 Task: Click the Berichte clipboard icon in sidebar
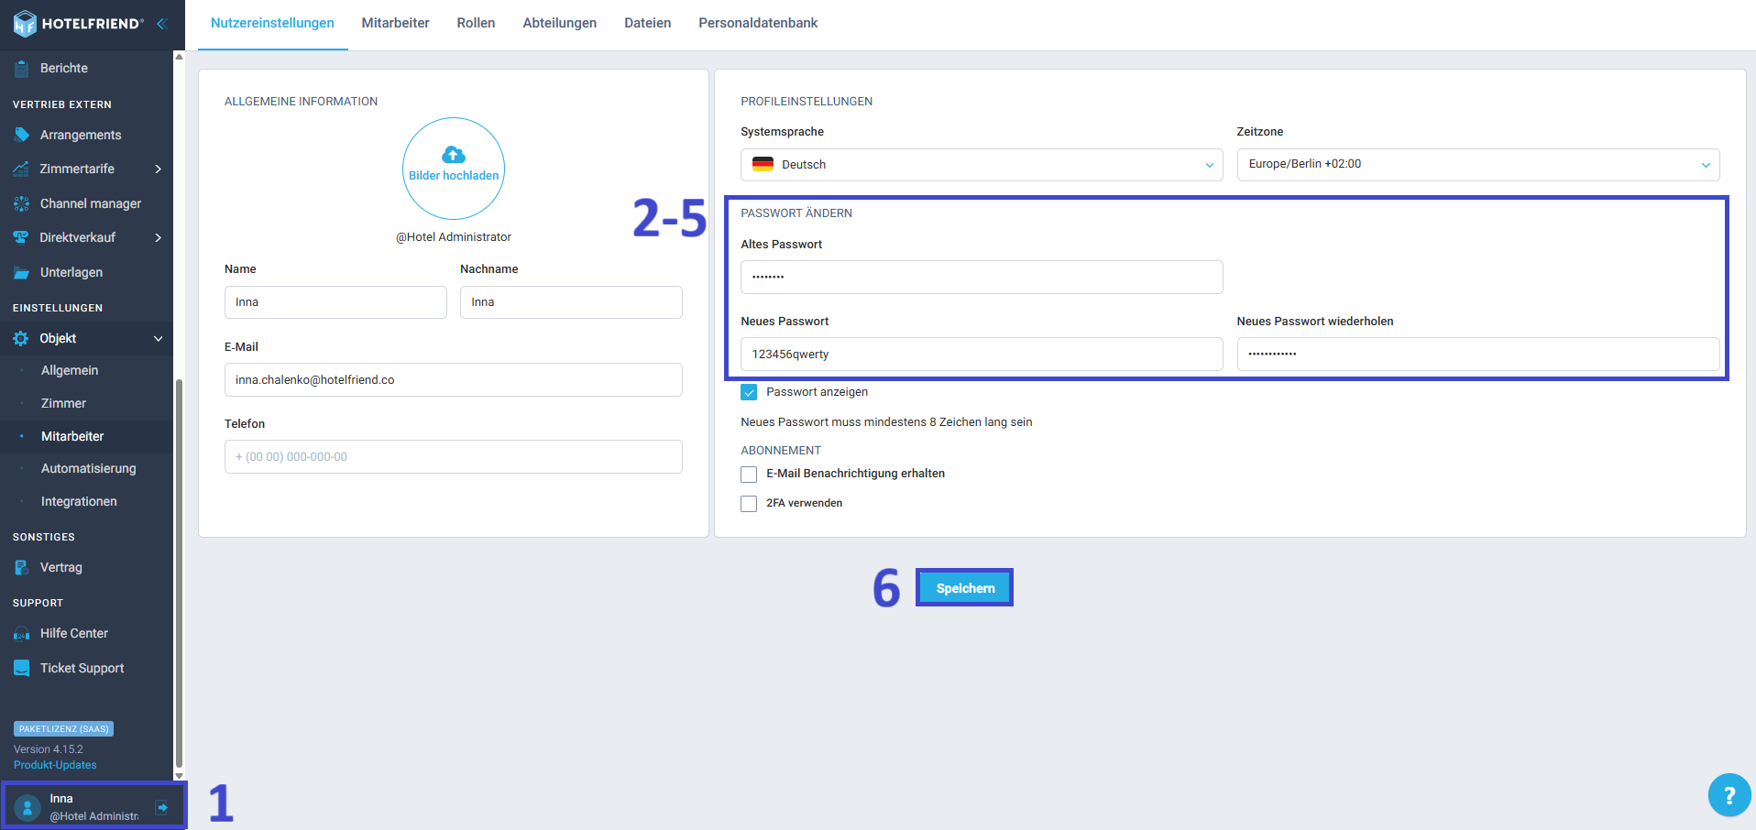(21, 69)
